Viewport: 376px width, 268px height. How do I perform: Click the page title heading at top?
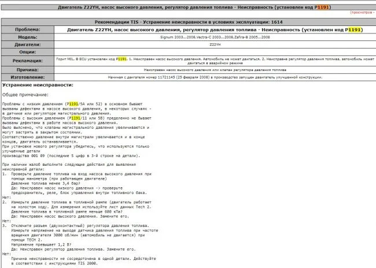[187, 5]
